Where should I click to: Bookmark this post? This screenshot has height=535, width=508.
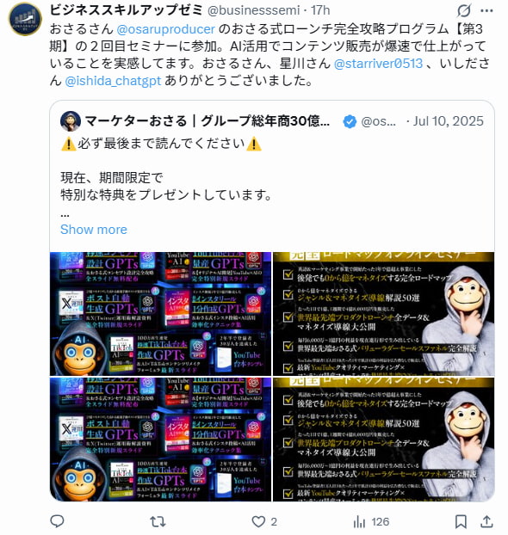pos(461,521)
